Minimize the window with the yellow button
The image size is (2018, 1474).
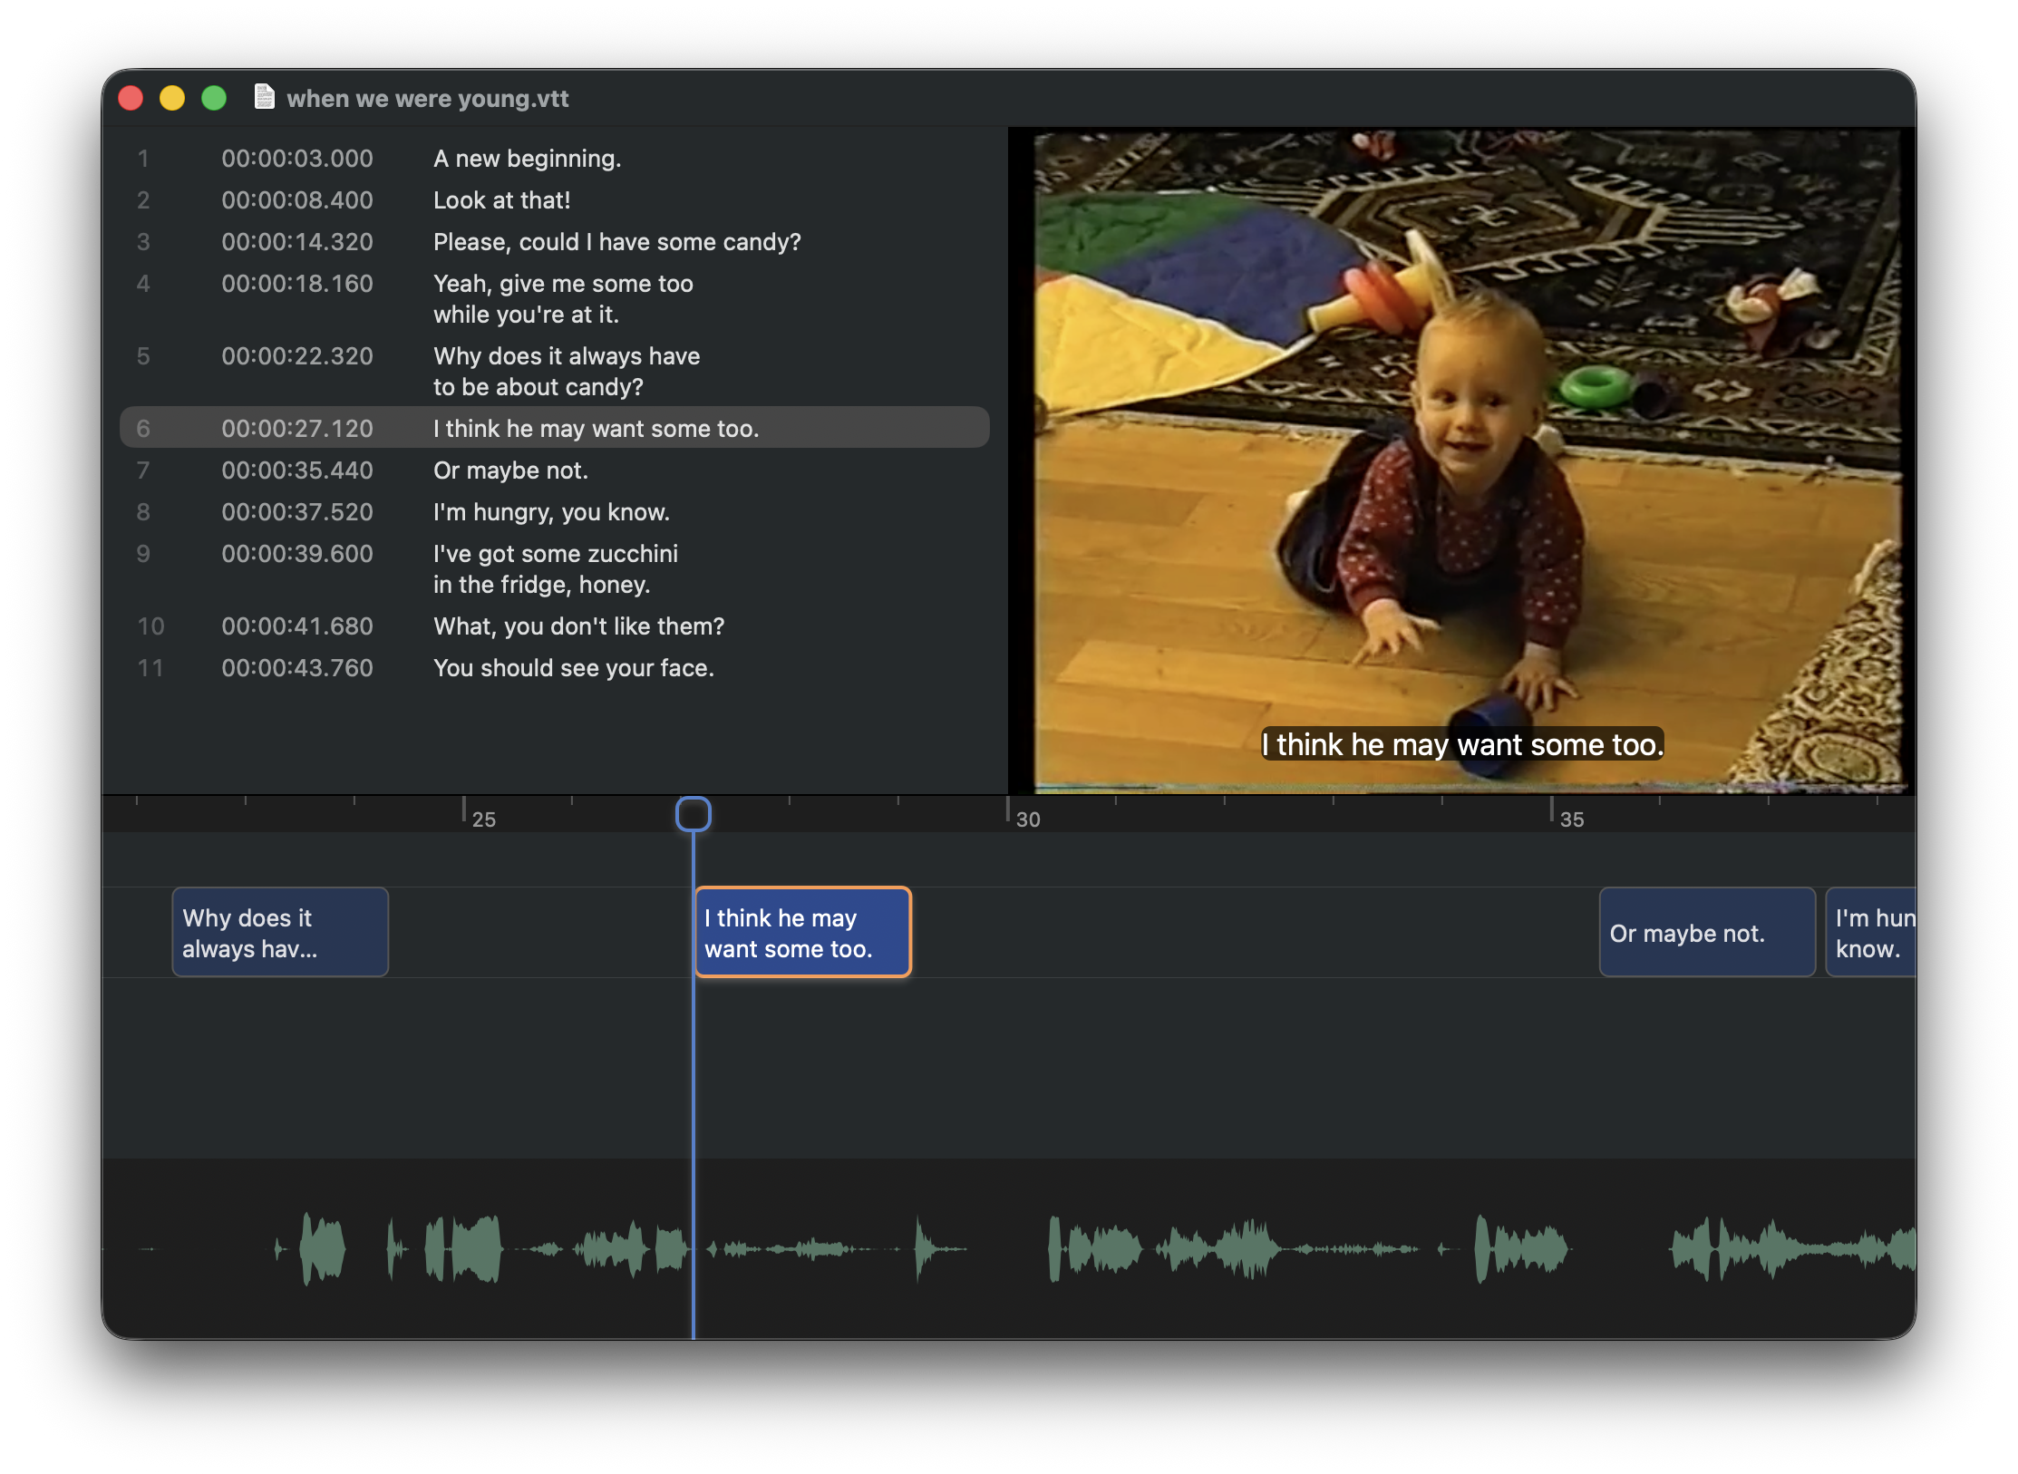click(172, 98)
